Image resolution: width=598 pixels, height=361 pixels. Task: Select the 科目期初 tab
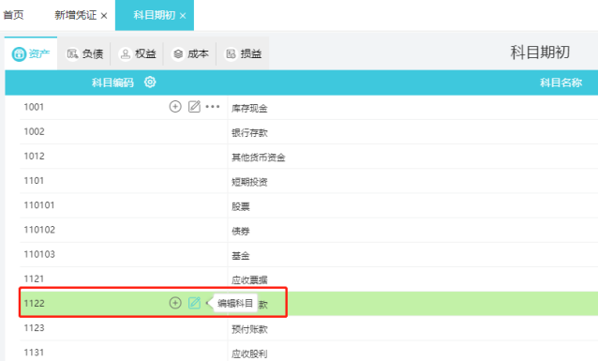coord(154,15)
